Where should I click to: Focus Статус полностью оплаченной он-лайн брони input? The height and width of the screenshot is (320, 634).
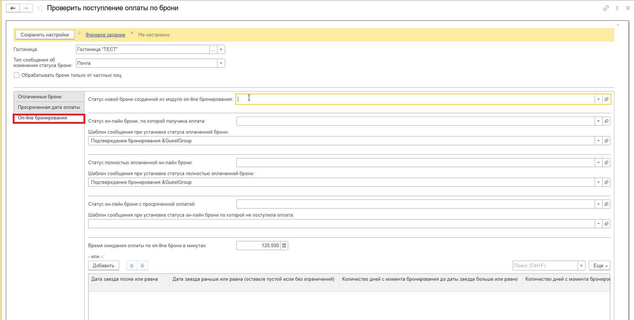pyautogui.click(x=415, y=162)
